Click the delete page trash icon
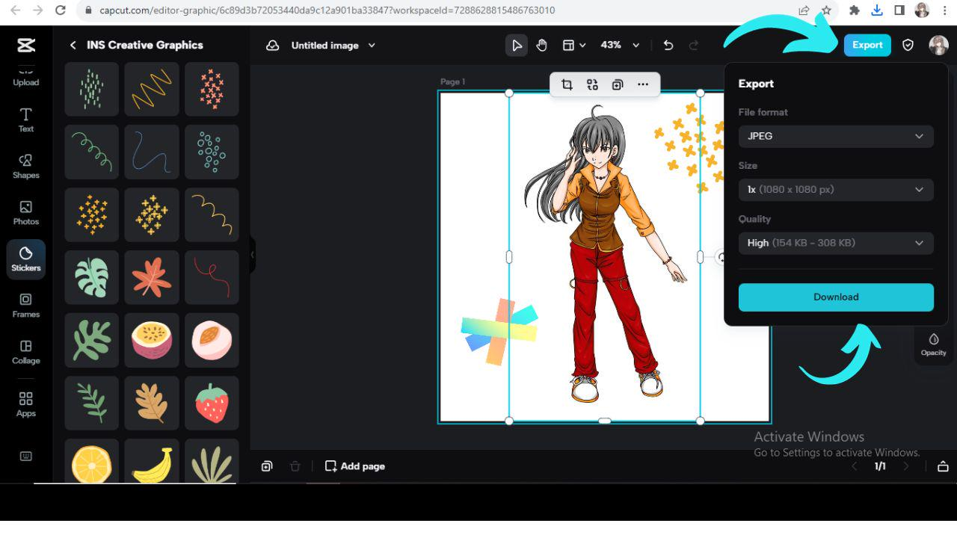 295,466
